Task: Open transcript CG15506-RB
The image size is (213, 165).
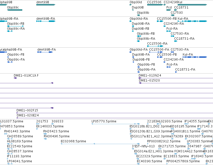Action: point(167,19)
